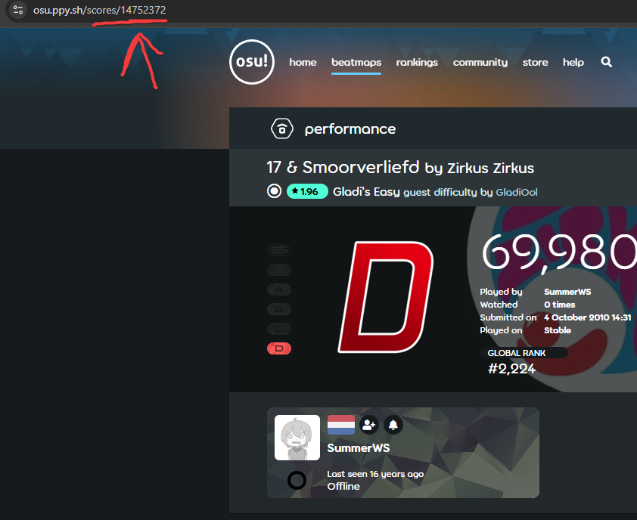Click the osu! game mode circle icon
Image resolution: width=637 pixels, height=520 pixels.
(x=274, y=190)
